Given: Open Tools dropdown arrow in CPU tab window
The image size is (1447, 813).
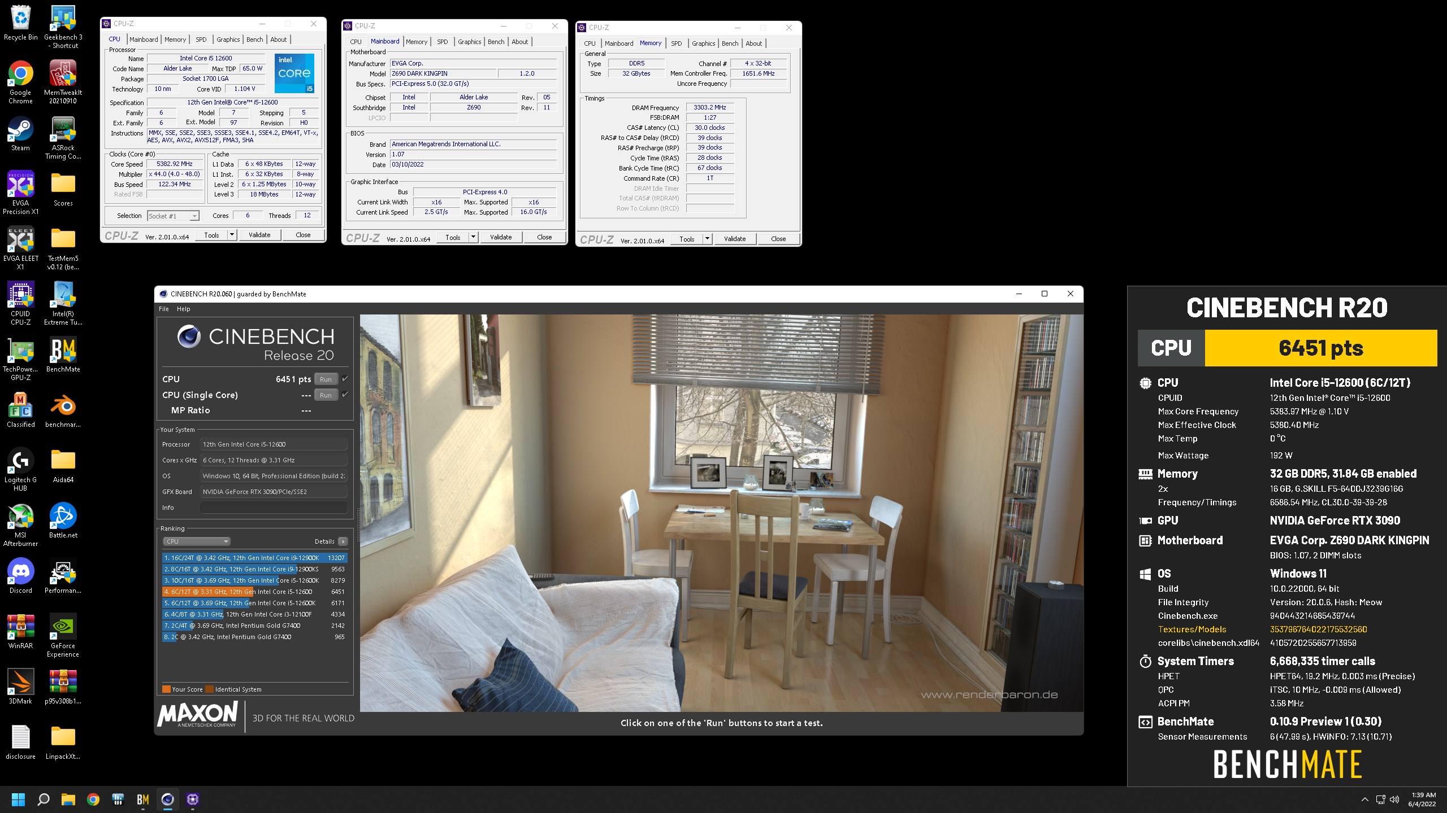Looking at the screenshot, I should [x=232, y=235].
